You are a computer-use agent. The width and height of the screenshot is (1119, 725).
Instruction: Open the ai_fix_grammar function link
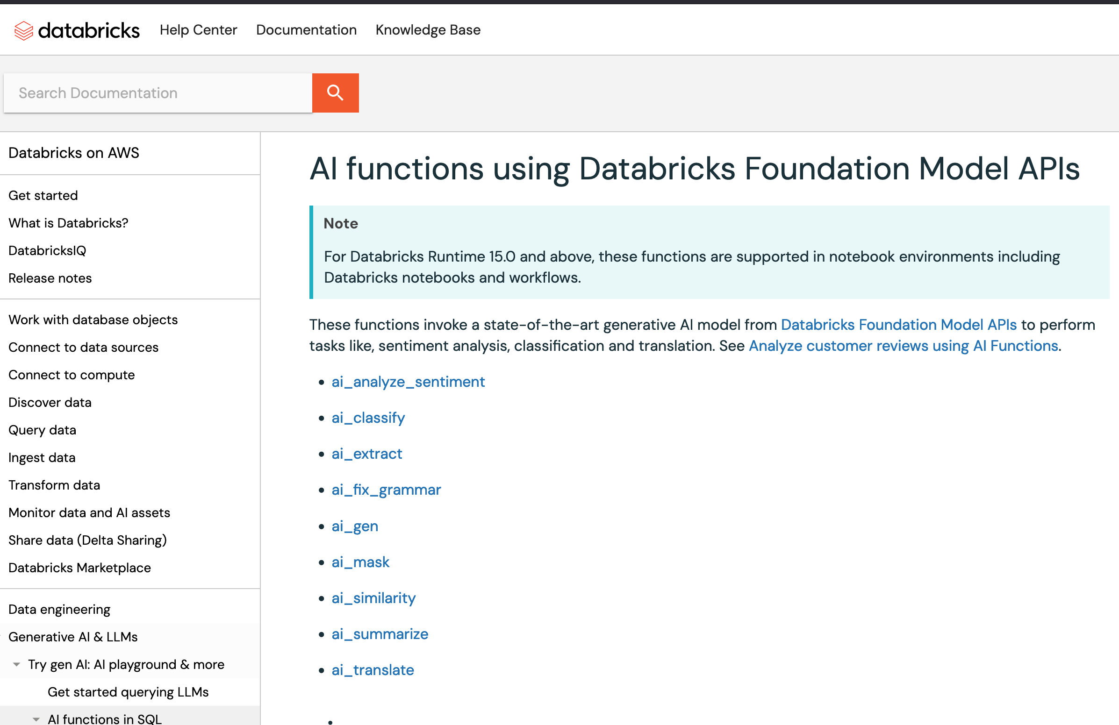click(x=386, y=490)
